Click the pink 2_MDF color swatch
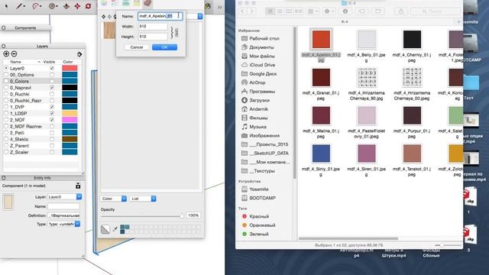Image resolution: width=489 pixels, height=275 pixels. (x=70, y=120)
